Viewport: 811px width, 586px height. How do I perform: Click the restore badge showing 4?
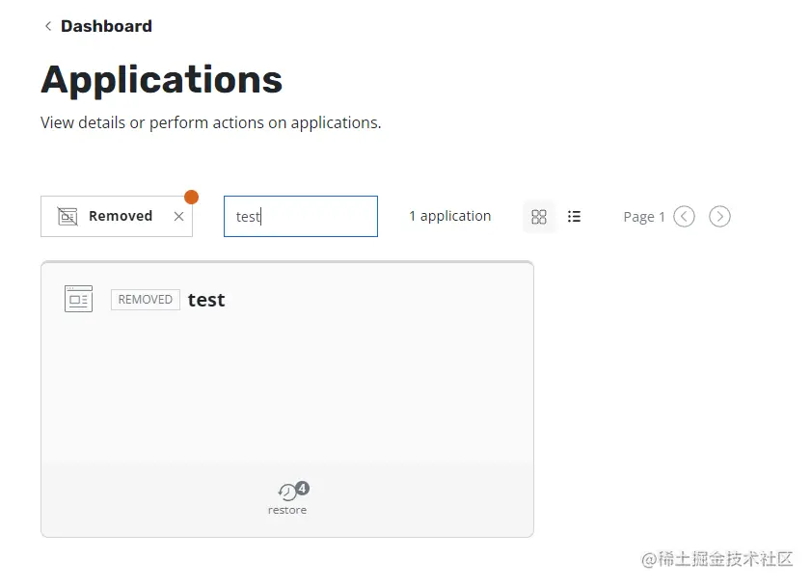303,489
